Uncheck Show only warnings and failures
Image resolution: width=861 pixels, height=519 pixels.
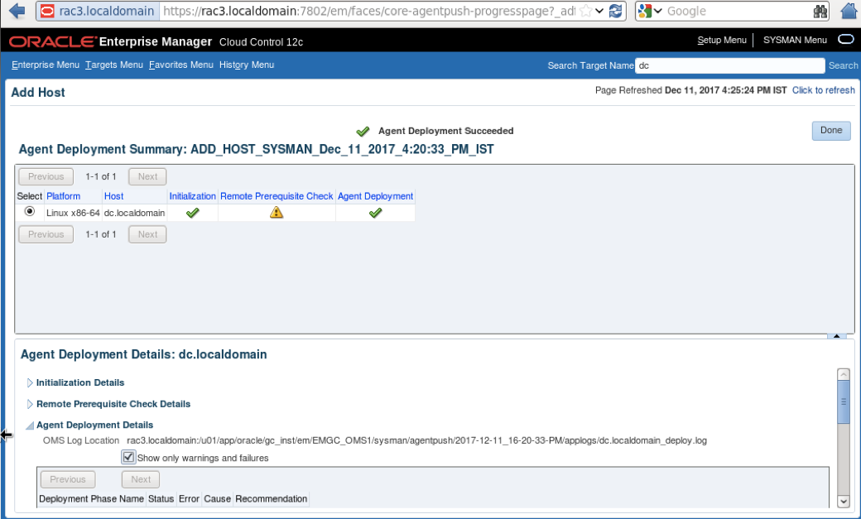coord(128,456)
